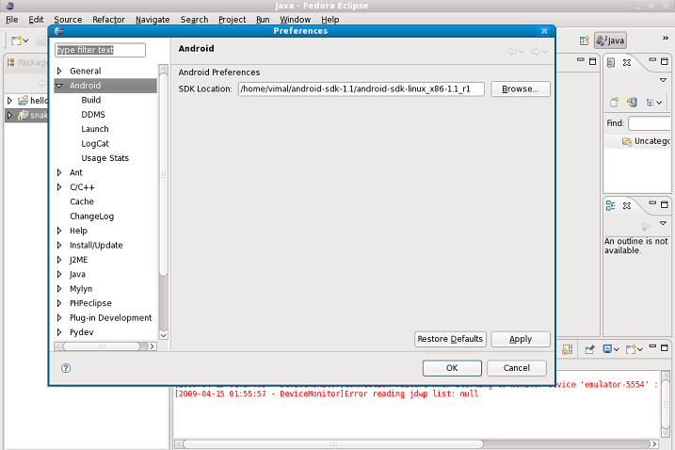Expand the Java preferences node
The image size is (675, 450).
click(x=59, y=274)
